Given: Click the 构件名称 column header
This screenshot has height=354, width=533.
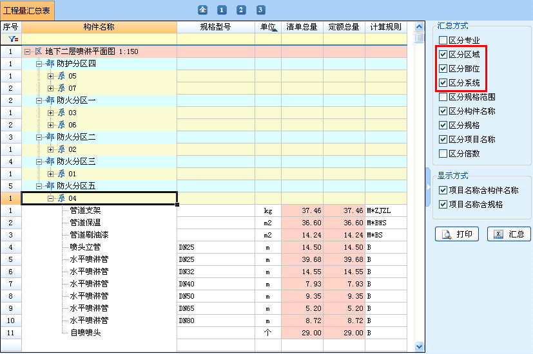Looking at the screenshot, I should tap(99, 27).
